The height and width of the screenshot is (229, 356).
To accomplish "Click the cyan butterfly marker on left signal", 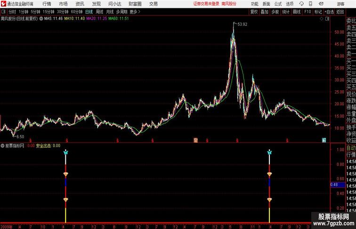I will (x=65, y=152).
